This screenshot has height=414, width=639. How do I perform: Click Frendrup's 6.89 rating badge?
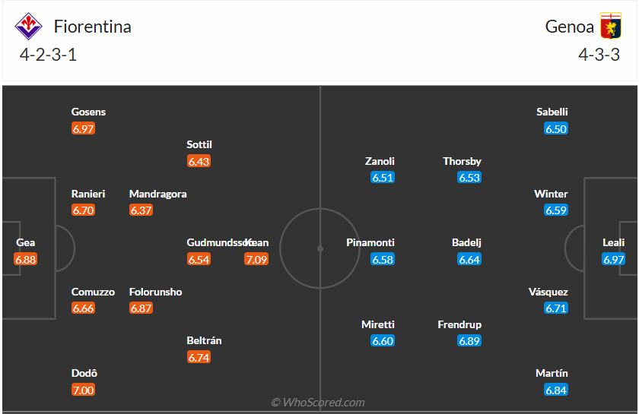[469, 341]
